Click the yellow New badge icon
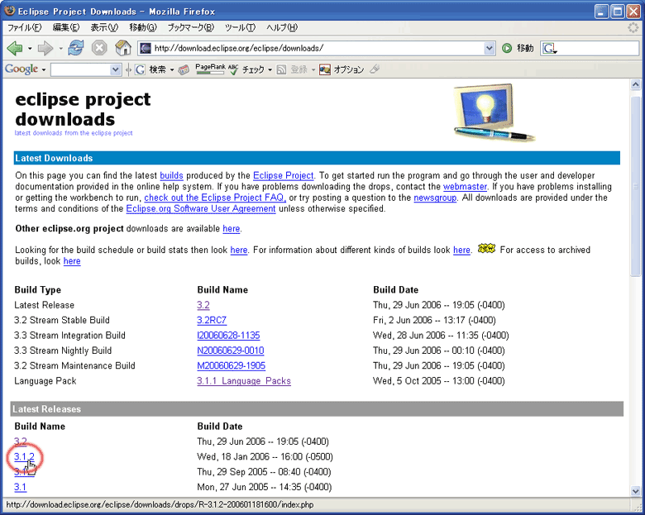The width and height of the screenshot is (645, 515). pyautogui.click(x=486, y=249)
